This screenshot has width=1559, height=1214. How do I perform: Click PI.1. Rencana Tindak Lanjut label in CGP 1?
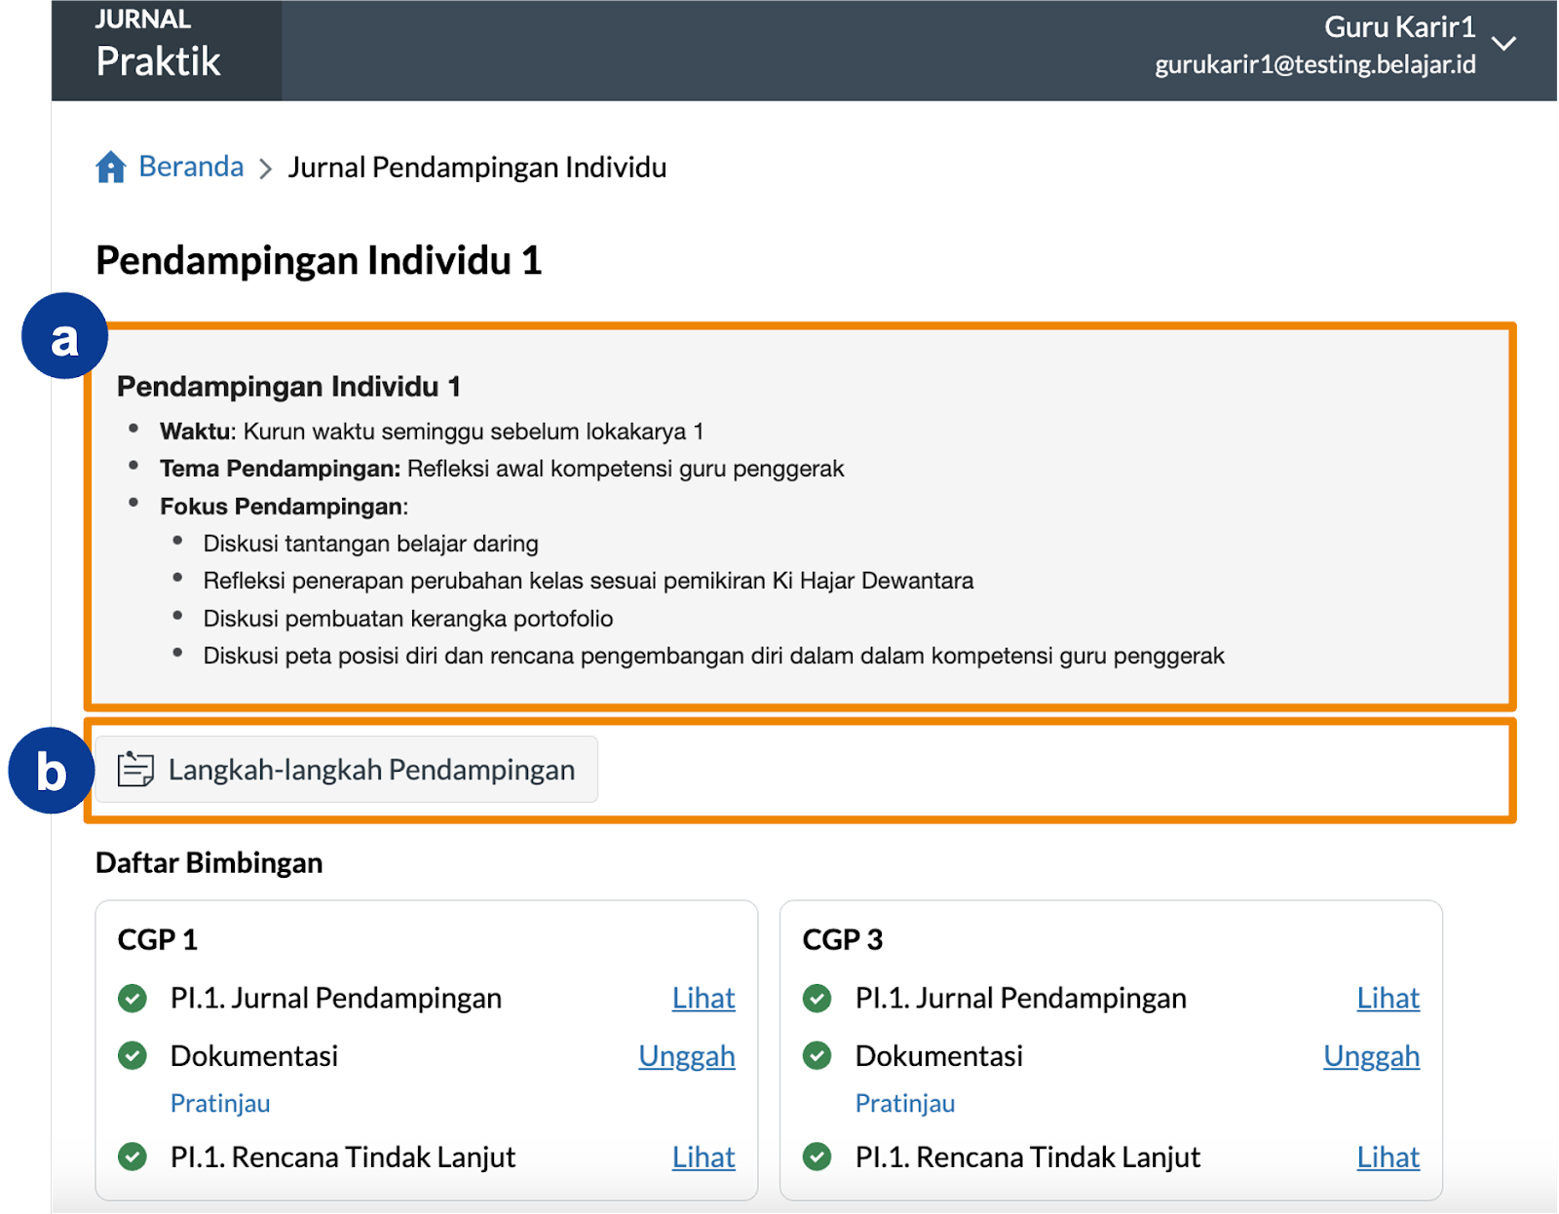[343, 1157]
